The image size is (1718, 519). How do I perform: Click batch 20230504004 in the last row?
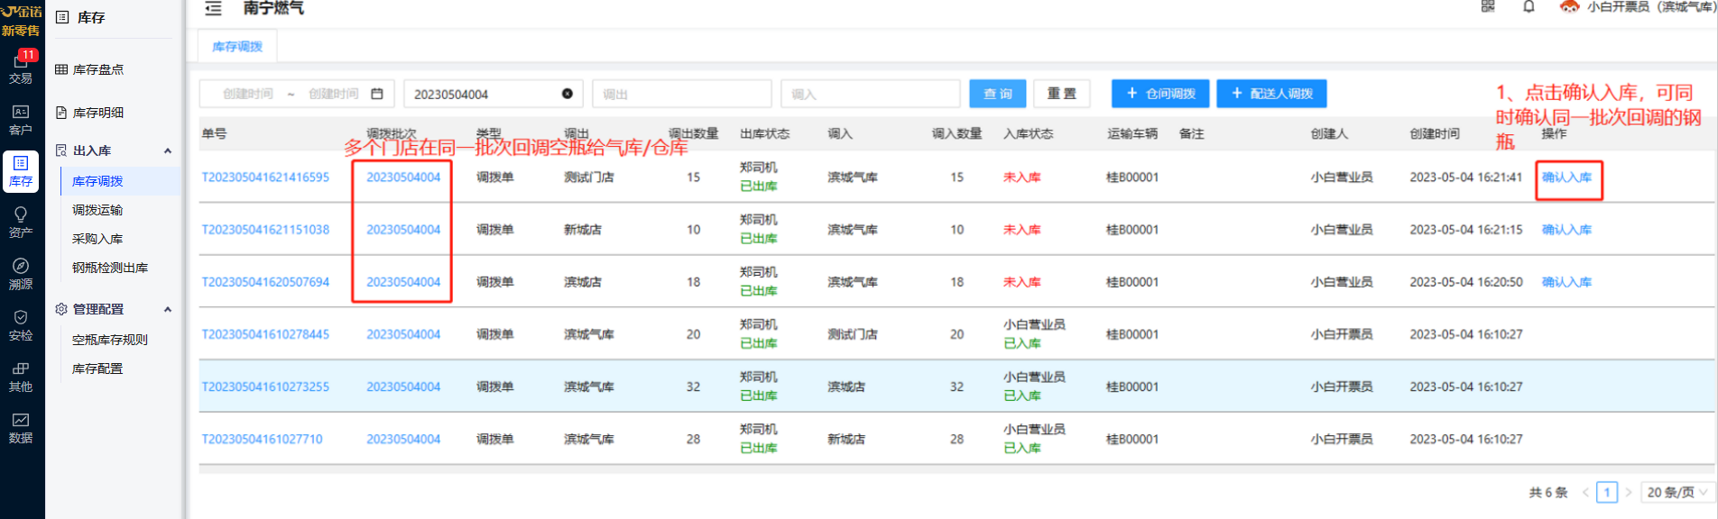(x=403, y=439)
